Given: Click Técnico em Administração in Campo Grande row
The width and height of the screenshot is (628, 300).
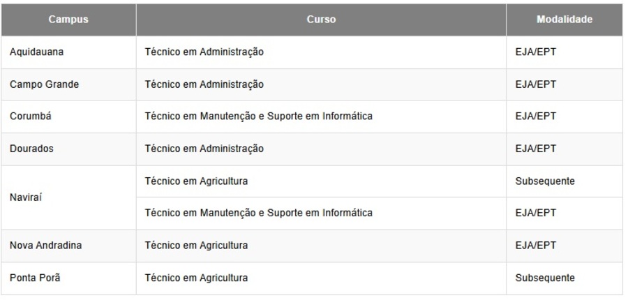Looking at the screenshot, I should (x=204, y=84).
